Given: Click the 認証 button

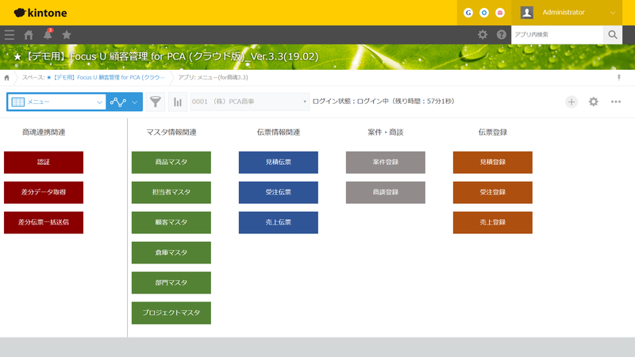Looking at the screenshot, I should 44,163.
